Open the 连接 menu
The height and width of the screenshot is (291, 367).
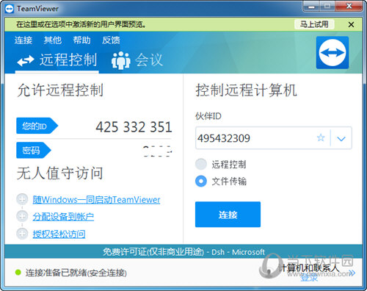pos(23,40)
